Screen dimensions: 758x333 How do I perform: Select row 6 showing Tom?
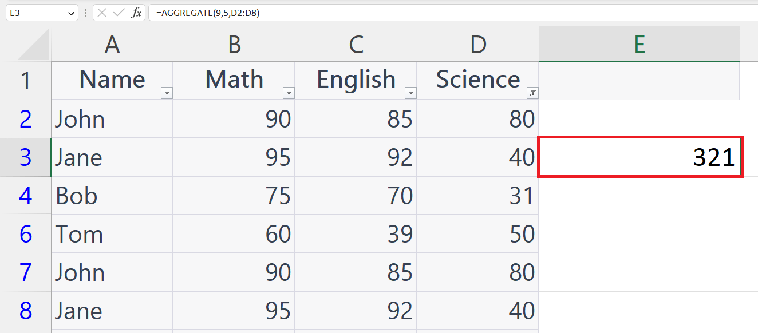25,233
